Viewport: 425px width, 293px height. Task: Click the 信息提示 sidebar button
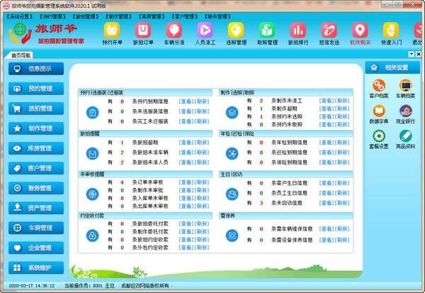pyautogui.click(x=36, y=69)
